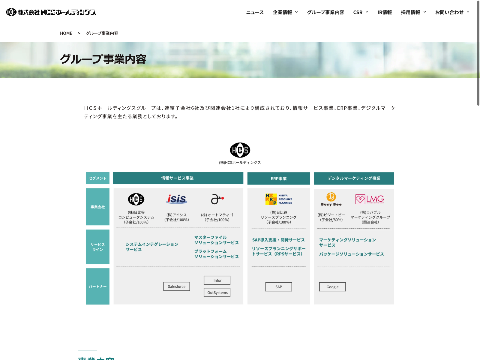Expand the CSR dropdown chevron
480x360 pixels.
pos(367,12)
